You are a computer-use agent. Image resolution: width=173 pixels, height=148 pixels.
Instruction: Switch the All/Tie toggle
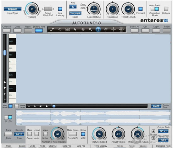tap(8, 117)
